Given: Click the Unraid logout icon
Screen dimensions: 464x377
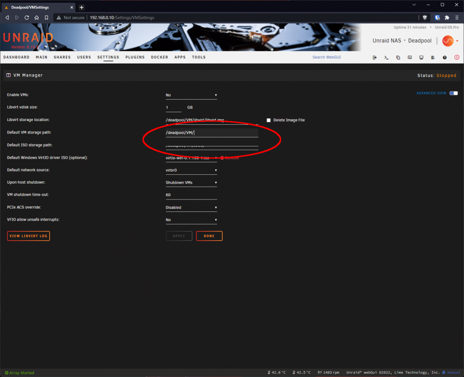Looking at the screenshot, I should [x=374, y=58].
